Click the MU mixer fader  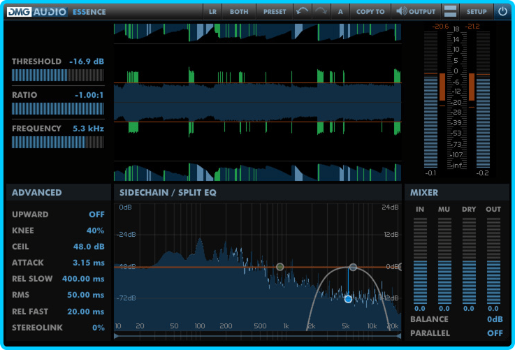click(x=444, y=261)
